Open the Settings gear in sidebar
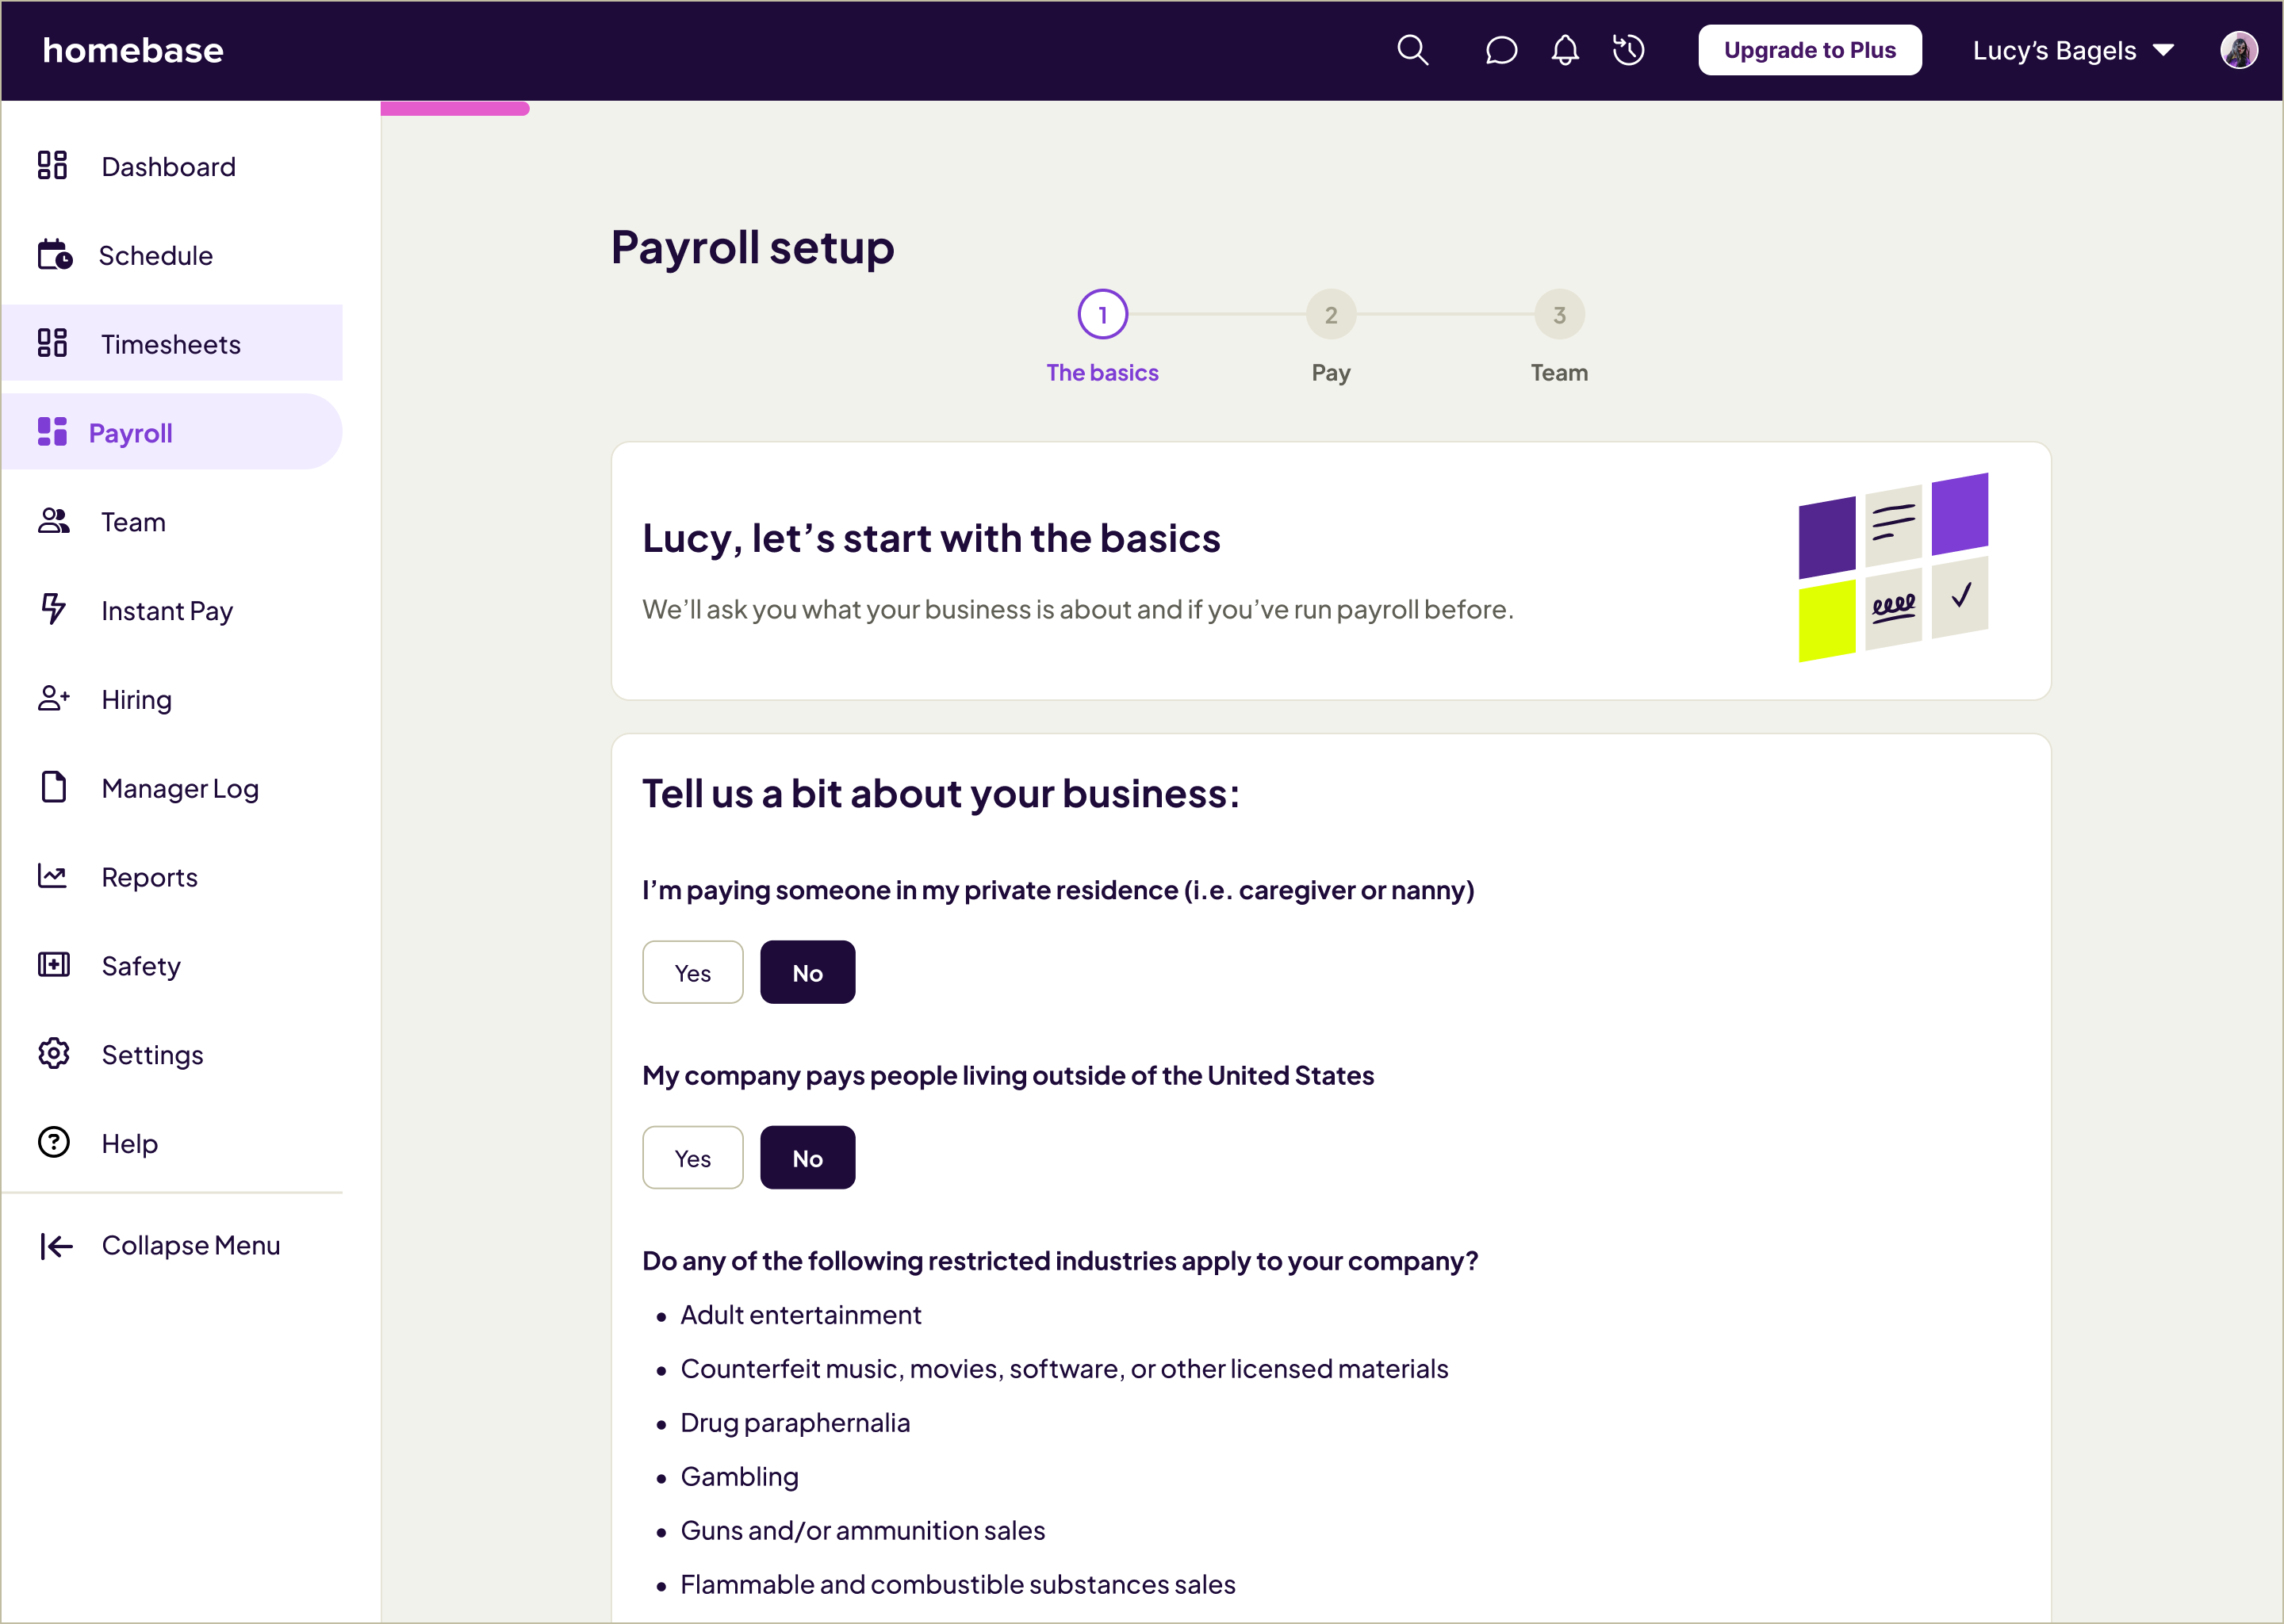2284x1624 pixels. pyautogui.click(x=53, y=1054)
